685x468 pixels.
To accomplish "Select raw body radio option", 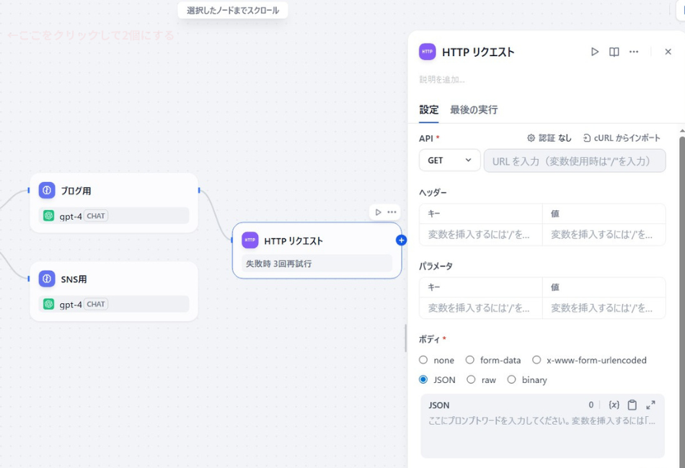I will [471, 379].
